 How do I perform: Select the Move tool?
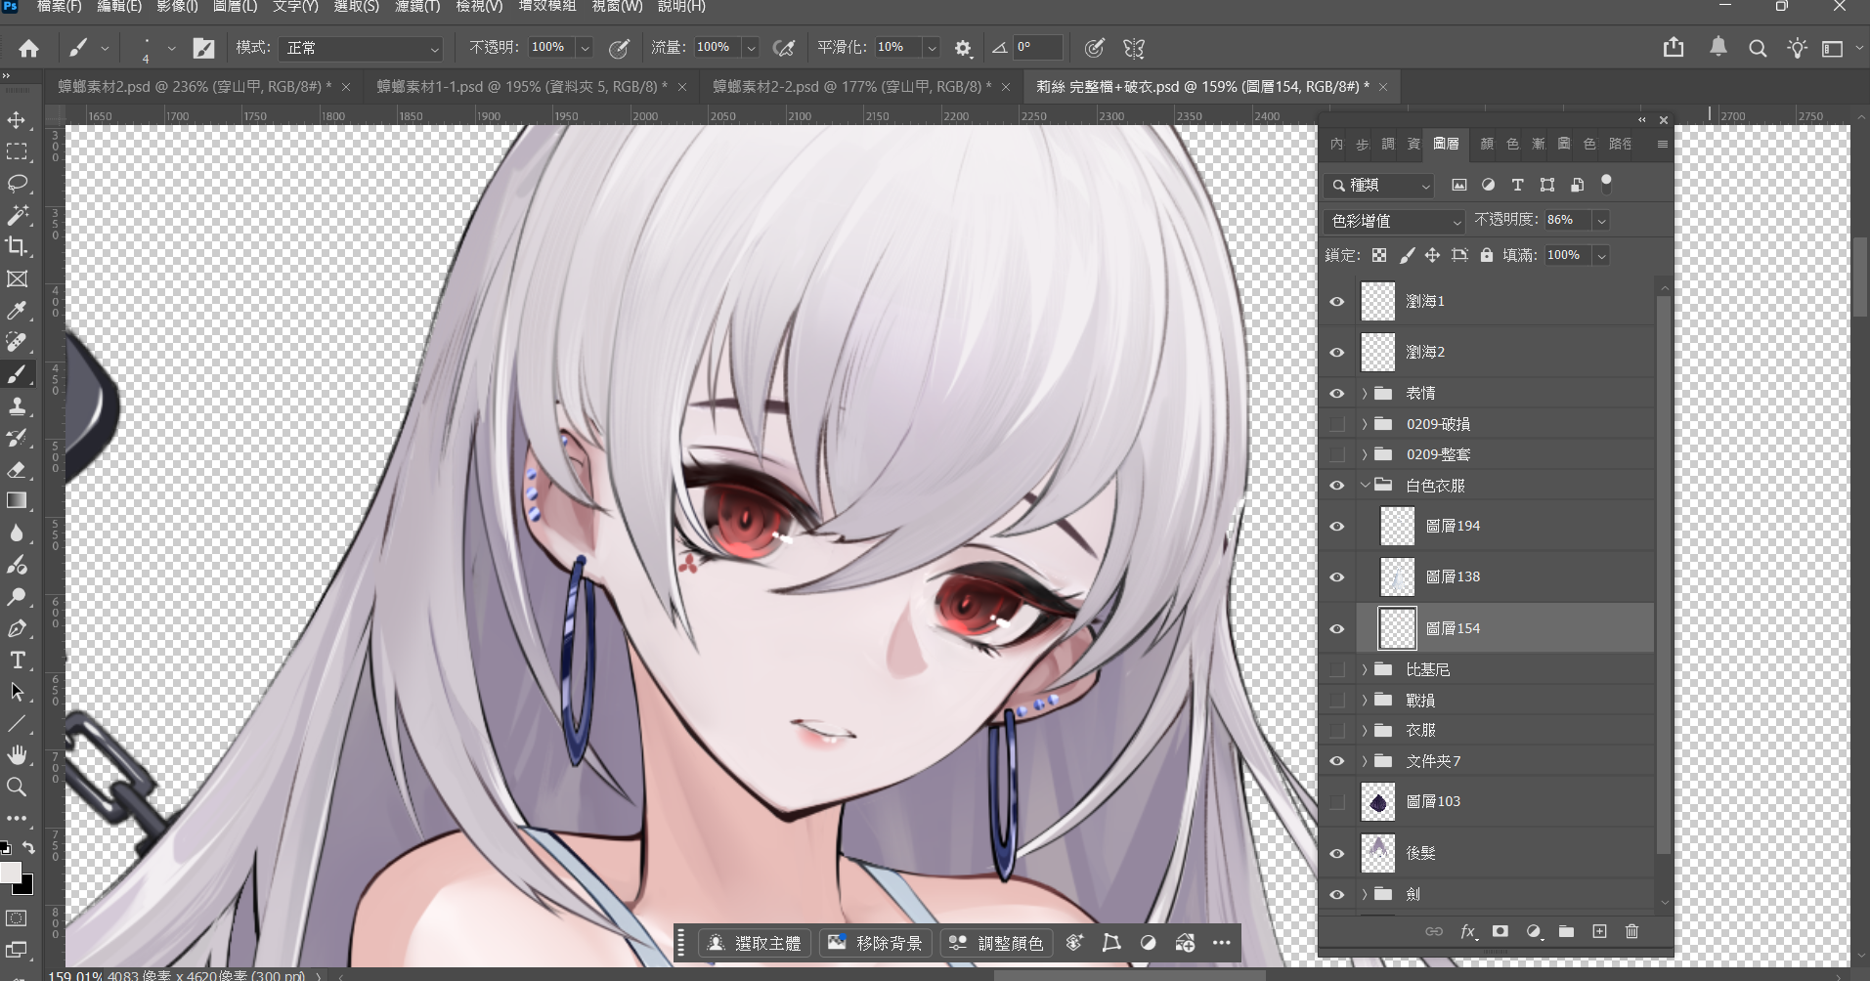pos(17,120)
